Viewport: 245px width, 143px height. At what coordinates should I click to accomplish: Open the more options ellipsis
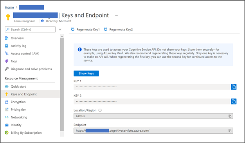(x=117, y=15)
